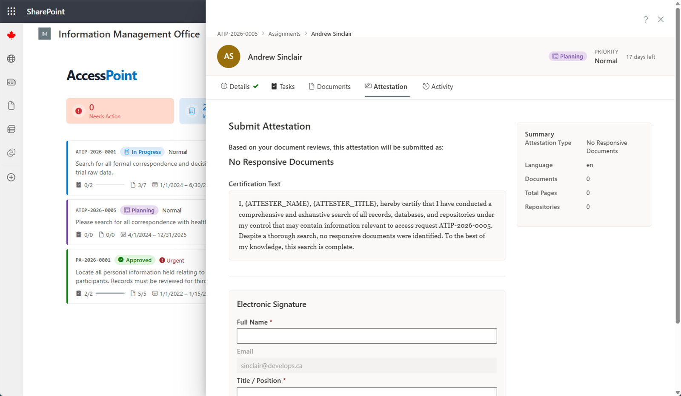Image resolution: width=681 pixels, height=396 pixels.
Task: Open help with the question mark icon
Action: (646, 20)
